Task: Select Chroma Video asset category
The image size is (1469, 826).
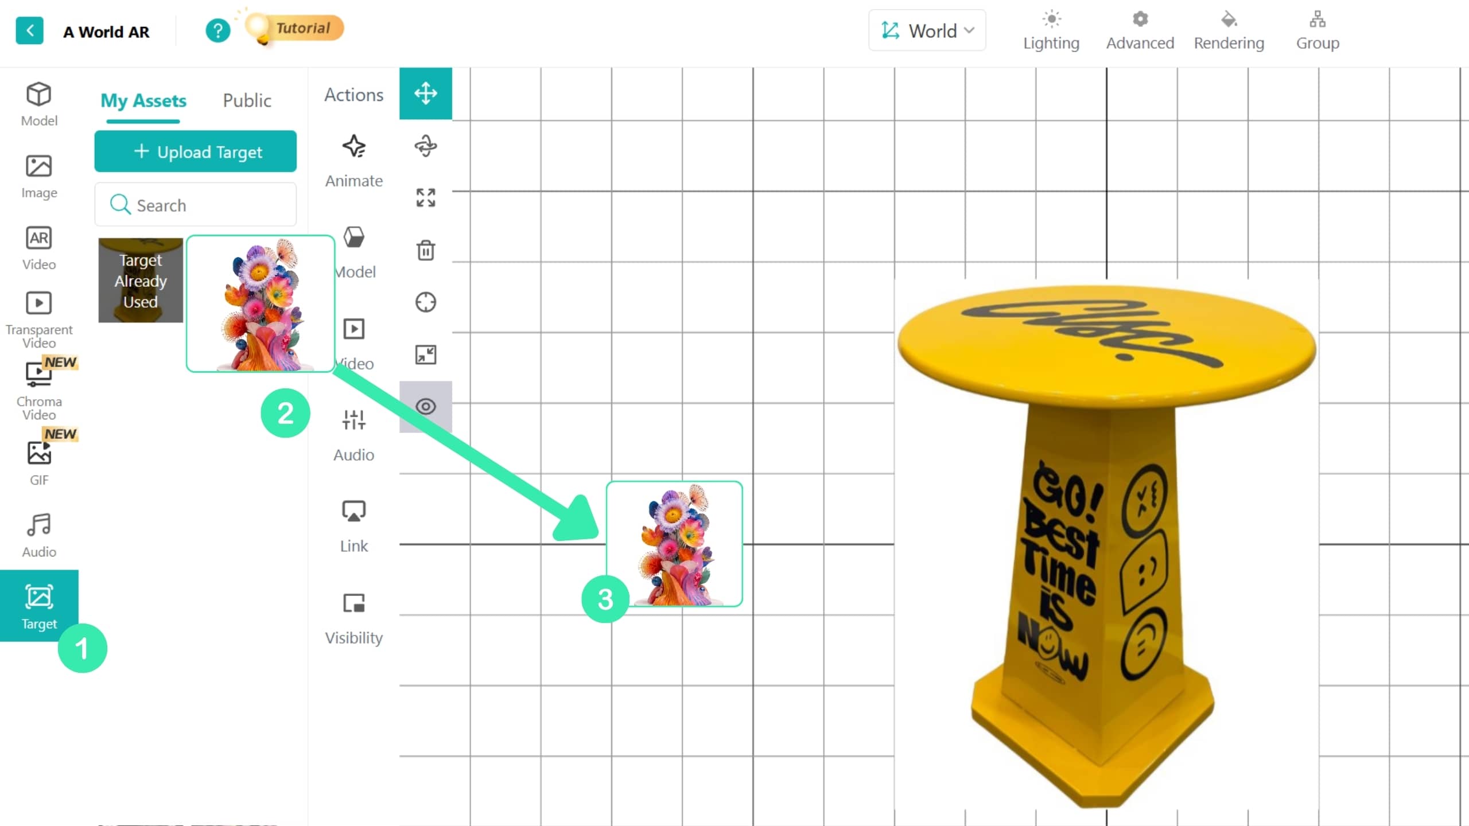Action: point(39,391)
